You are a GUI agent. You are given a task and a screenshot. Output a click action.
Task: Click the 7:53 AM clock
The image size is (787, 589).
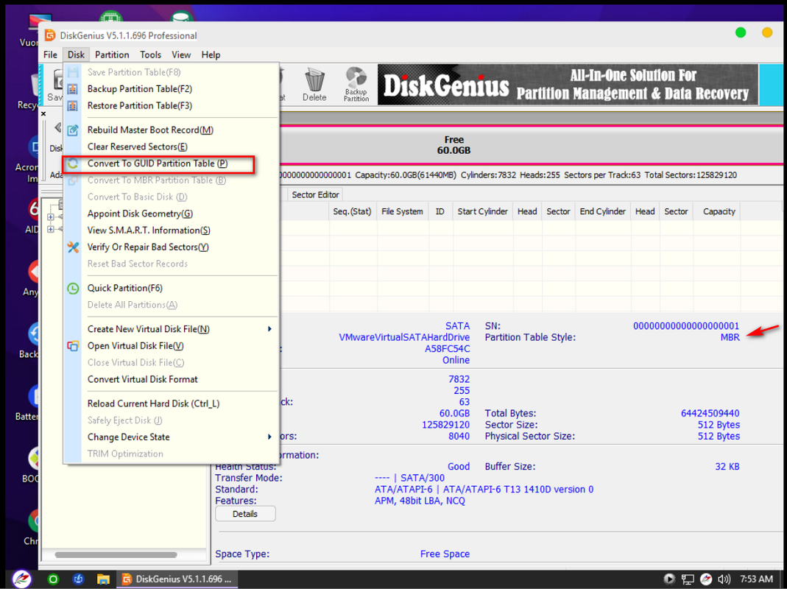(x=756, y=579)
